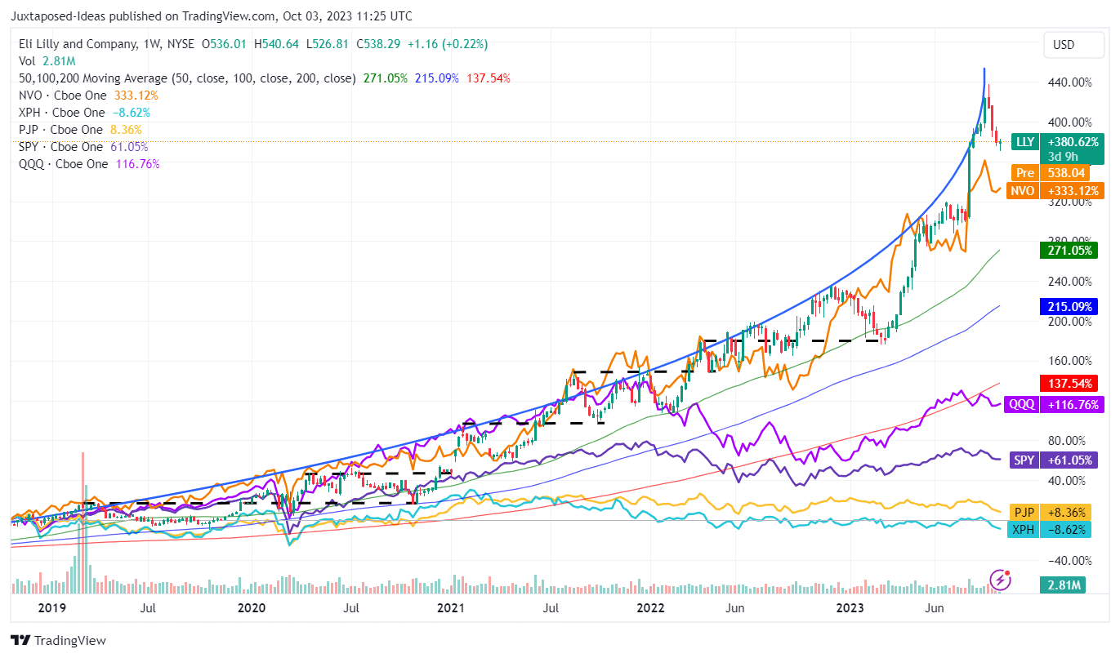Click the 2020 label on the time axis
This screenshot has width=1120, height=658.
251,607
